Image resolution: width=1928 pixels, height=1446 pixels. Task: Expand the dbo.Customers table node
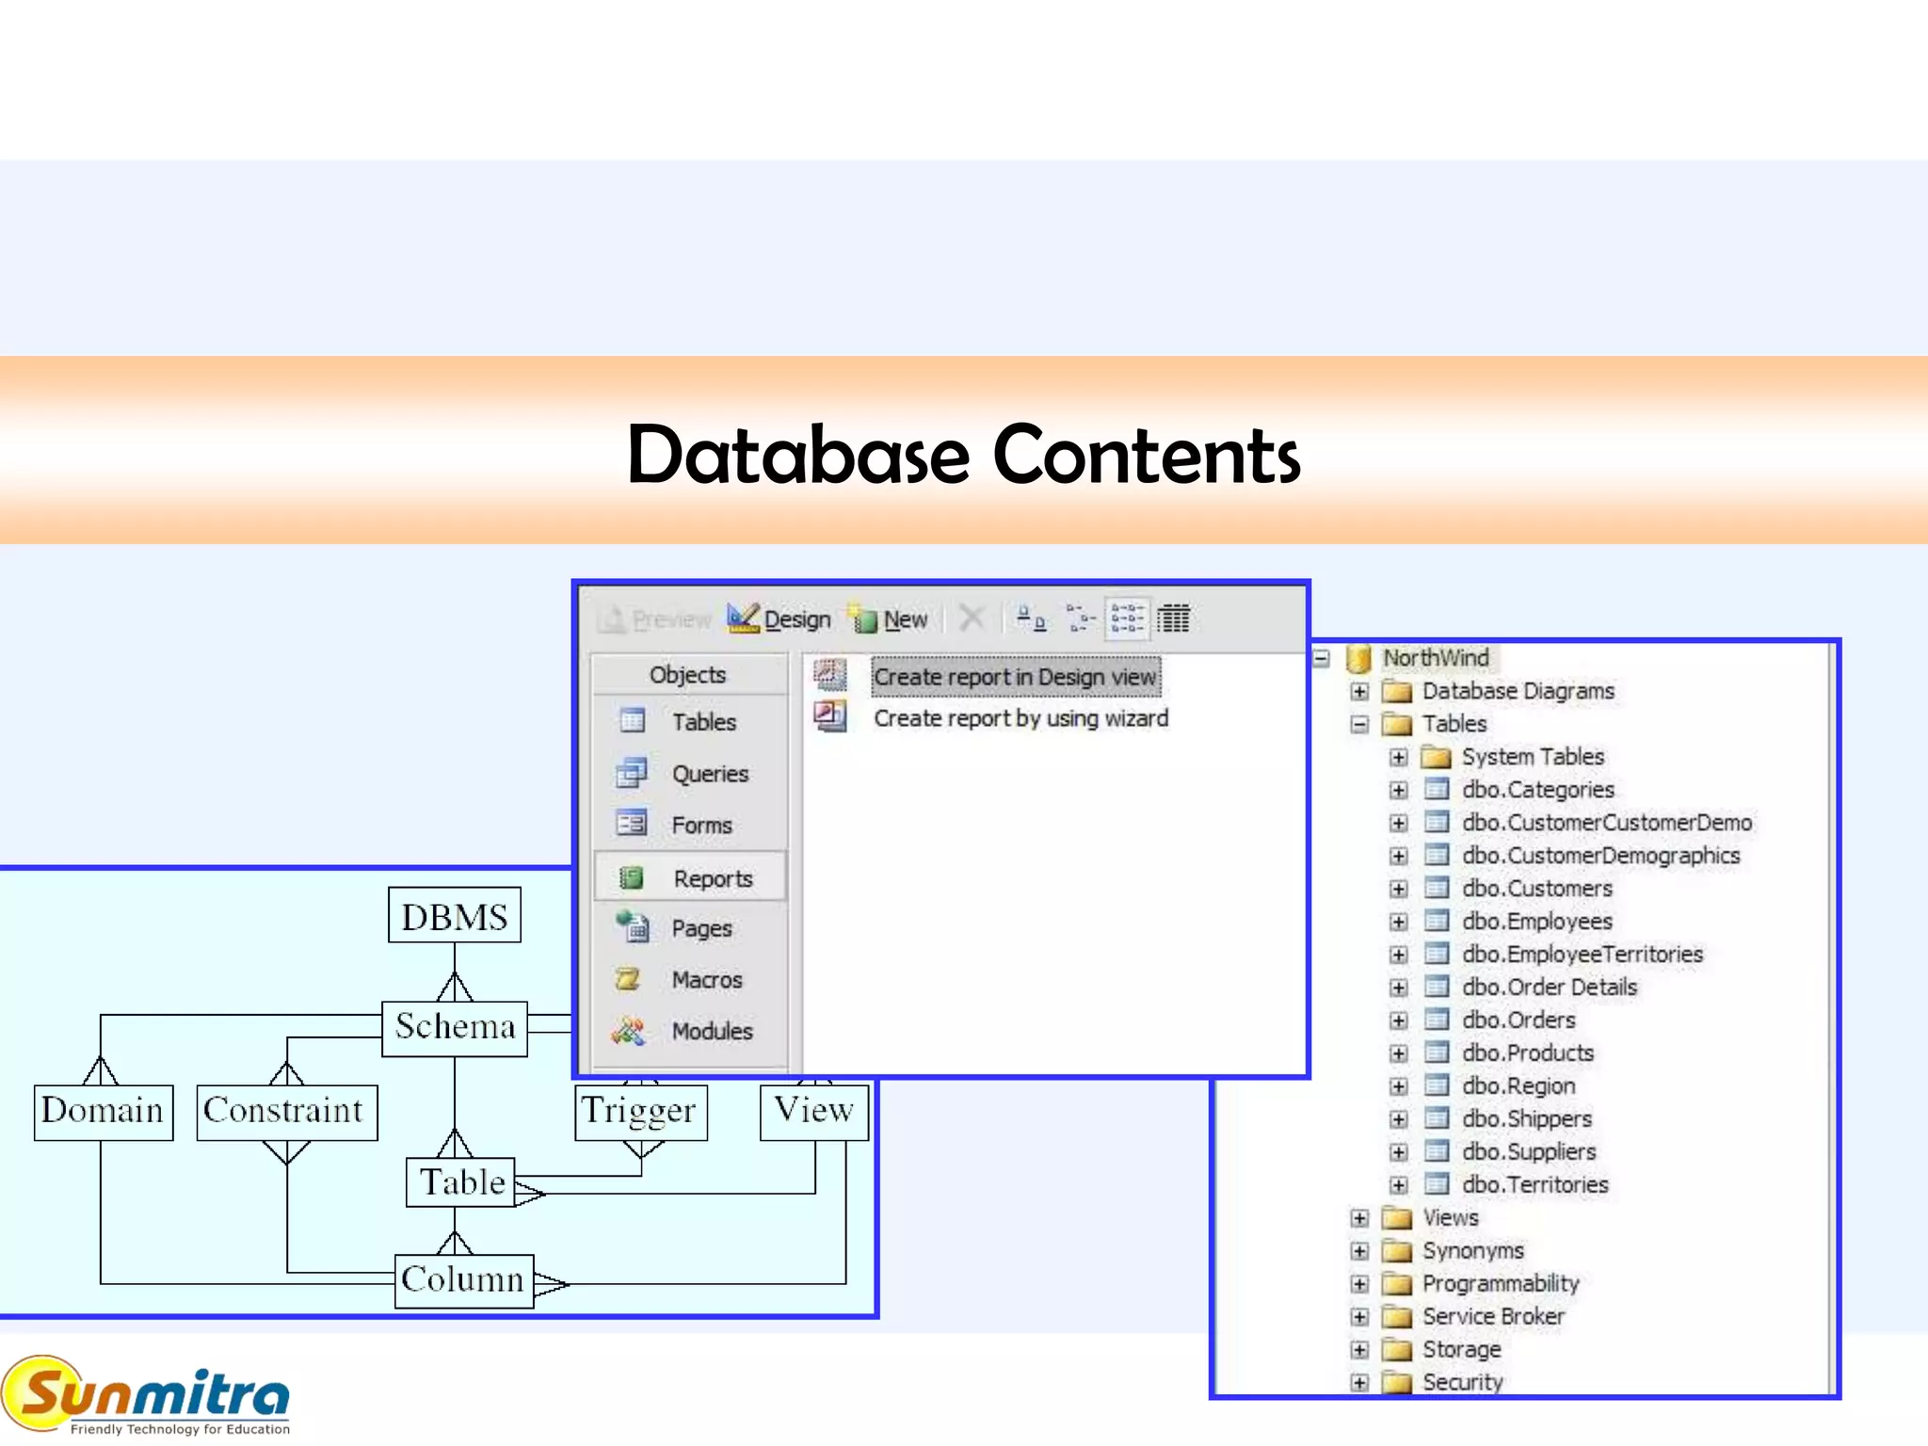click(1399, 889)
